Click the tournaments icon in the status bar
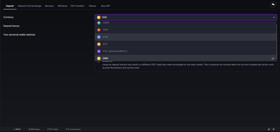Viewport: 280px width, 132px height. pyautogui.click(x=67, y=129)
